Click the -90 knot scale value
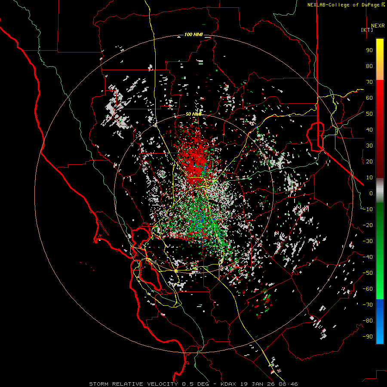 pyautogui.click(x=368, y=337)
